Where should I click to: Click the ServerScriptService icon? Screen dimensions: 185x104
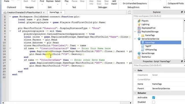[139, 39]
